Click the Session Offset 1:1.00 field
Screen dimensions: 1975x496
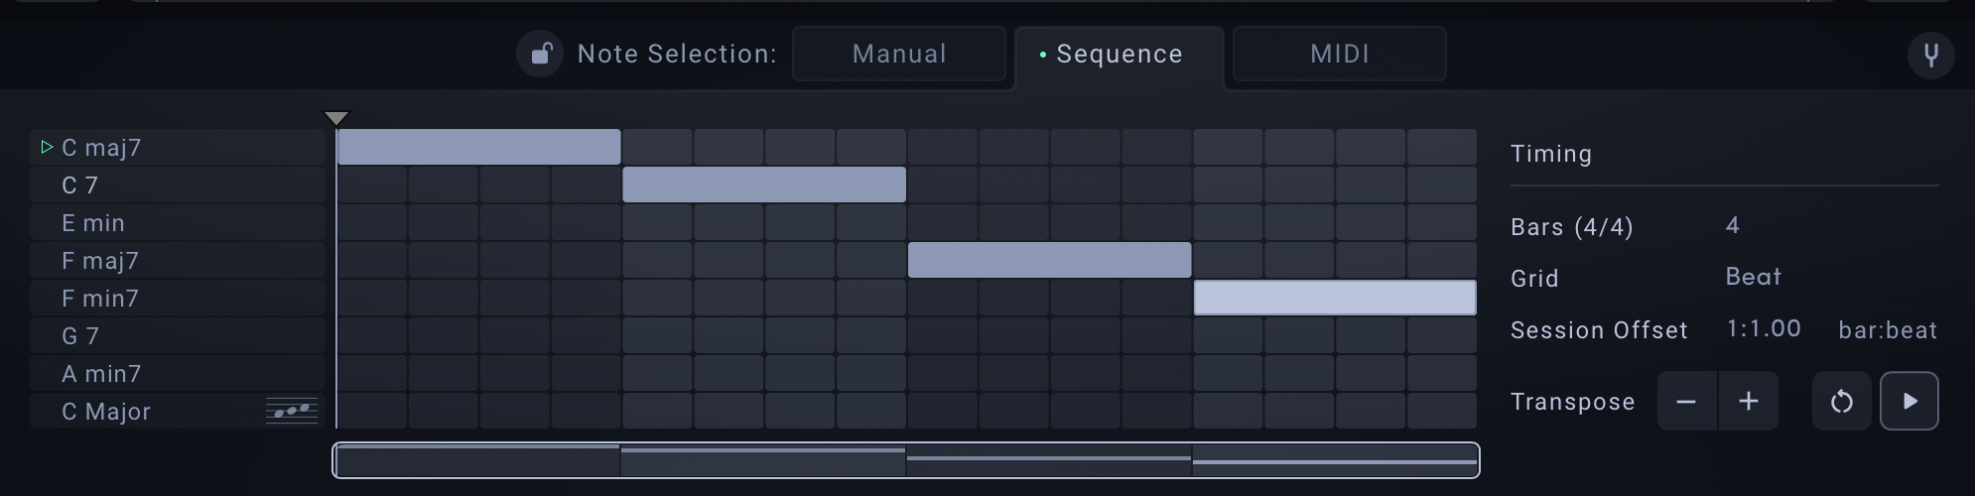[x=1763, y=329]
